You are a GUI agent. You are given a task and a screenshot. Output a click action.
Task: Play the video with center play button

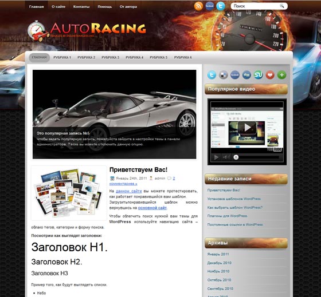tap(247, 128)
